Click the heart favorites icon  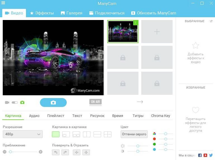point(195,110)
